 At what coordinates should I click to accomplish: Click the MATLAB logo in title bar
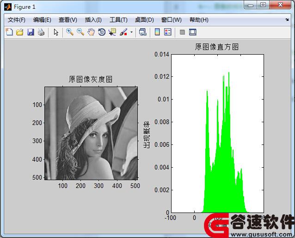[8, 7]
